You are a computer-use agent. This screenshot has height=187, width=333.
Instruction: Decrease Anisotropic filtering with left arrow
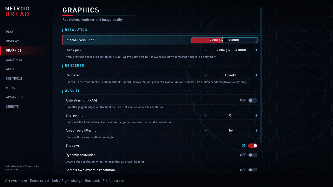(x=206, y=131)
